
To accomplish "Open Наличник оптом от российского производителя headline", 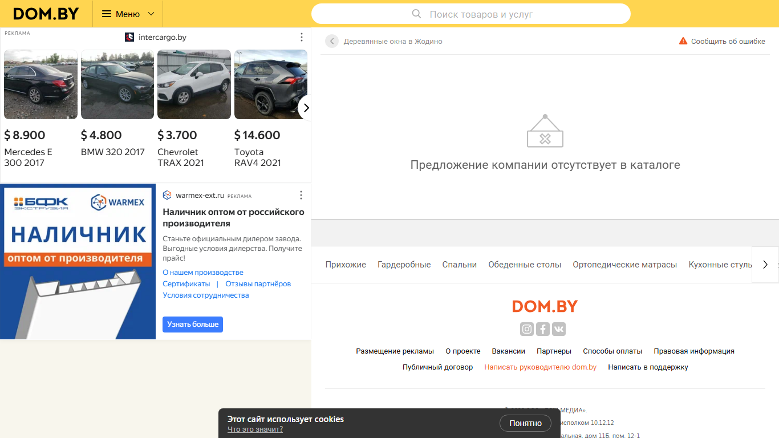I will click(x=233, y=217).
